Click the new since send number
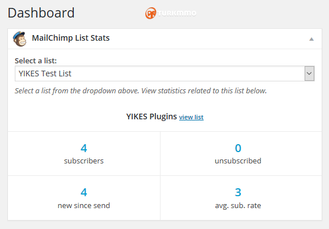 tap(84, 192)
